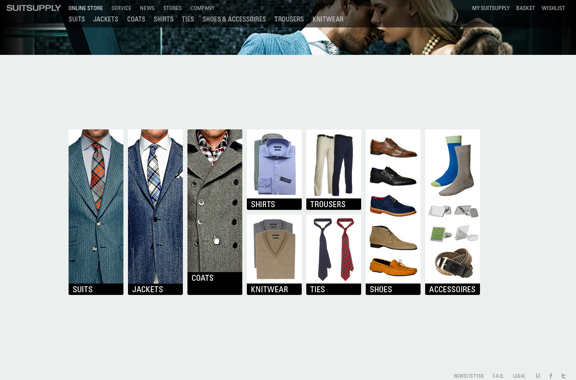Open My Suitsupply account link

(x=491, y=8)
